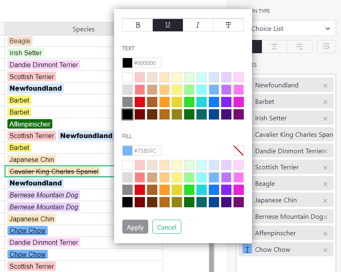The width and height of the screenshot is (341, 272).
Task: Disable the active underline formatting
Action: (168, 25)
